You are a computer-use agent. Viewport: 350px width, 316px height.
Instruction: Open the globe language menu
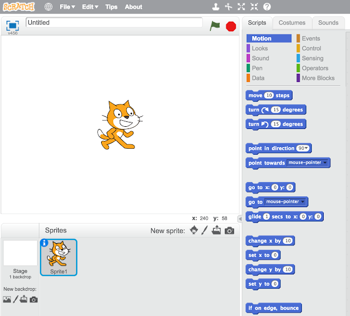tap(49, 7)
